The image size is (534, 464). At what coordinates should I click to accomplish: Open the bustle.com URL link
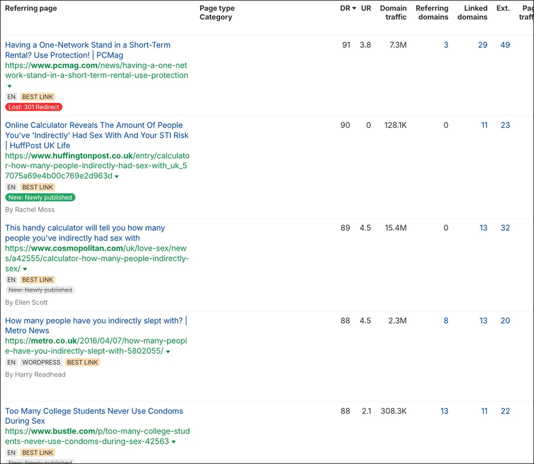[97, 436]
